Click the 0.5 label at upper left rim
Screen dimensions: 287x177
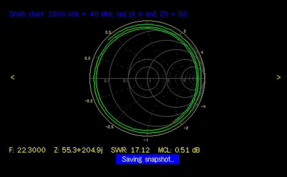[108, 32]
